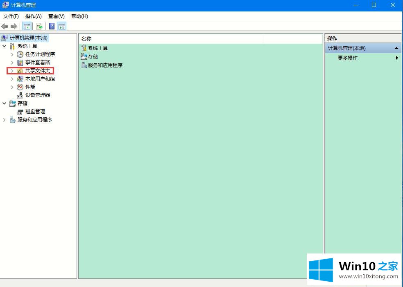This screenshot has height=287, width=403.
Task: Open the 查看(V) menu
Action: click(x=56, y=16)
